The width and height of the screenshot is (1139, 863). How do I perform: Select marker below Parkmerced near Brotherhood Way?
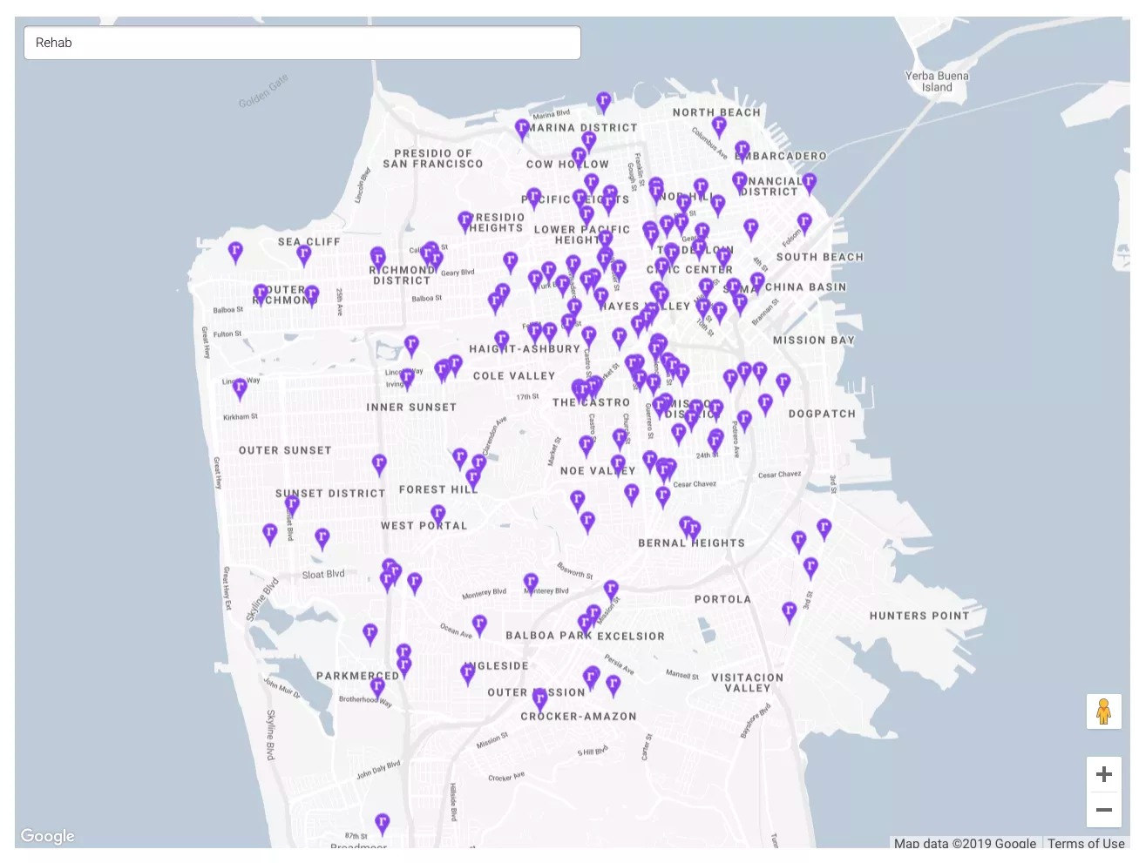pos(378,689)
